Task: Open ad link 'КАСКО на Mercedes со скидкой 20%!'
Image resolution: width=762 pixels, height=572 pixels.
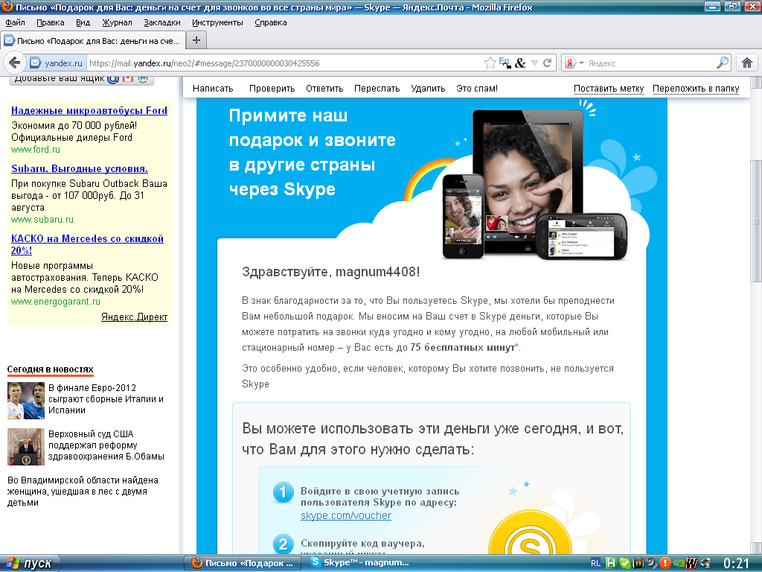Action: click(x=88, y=244)
